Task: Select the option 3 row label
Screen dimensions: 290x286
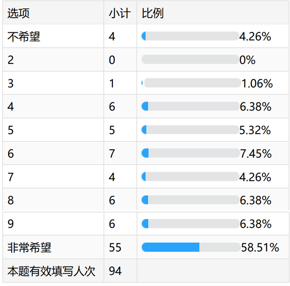Action: 11,83
